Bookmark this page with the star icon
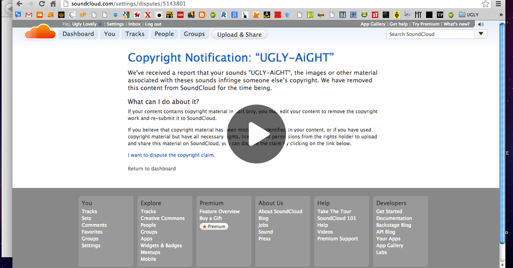Image resolution: width=513 pixels, height=268 pixels. point(485,4)
